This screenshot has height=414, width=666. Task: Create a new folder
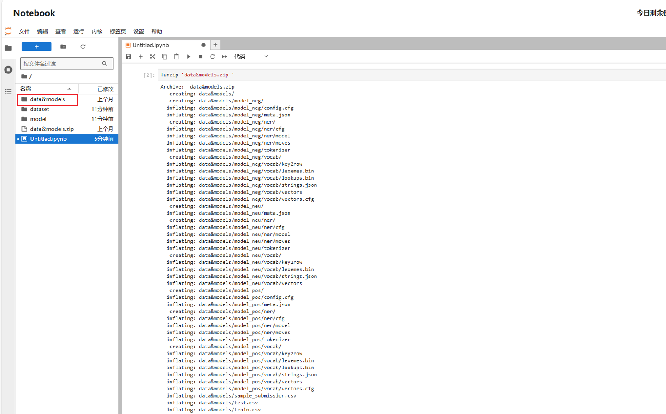pyautogui.click(x=63, y=47)
